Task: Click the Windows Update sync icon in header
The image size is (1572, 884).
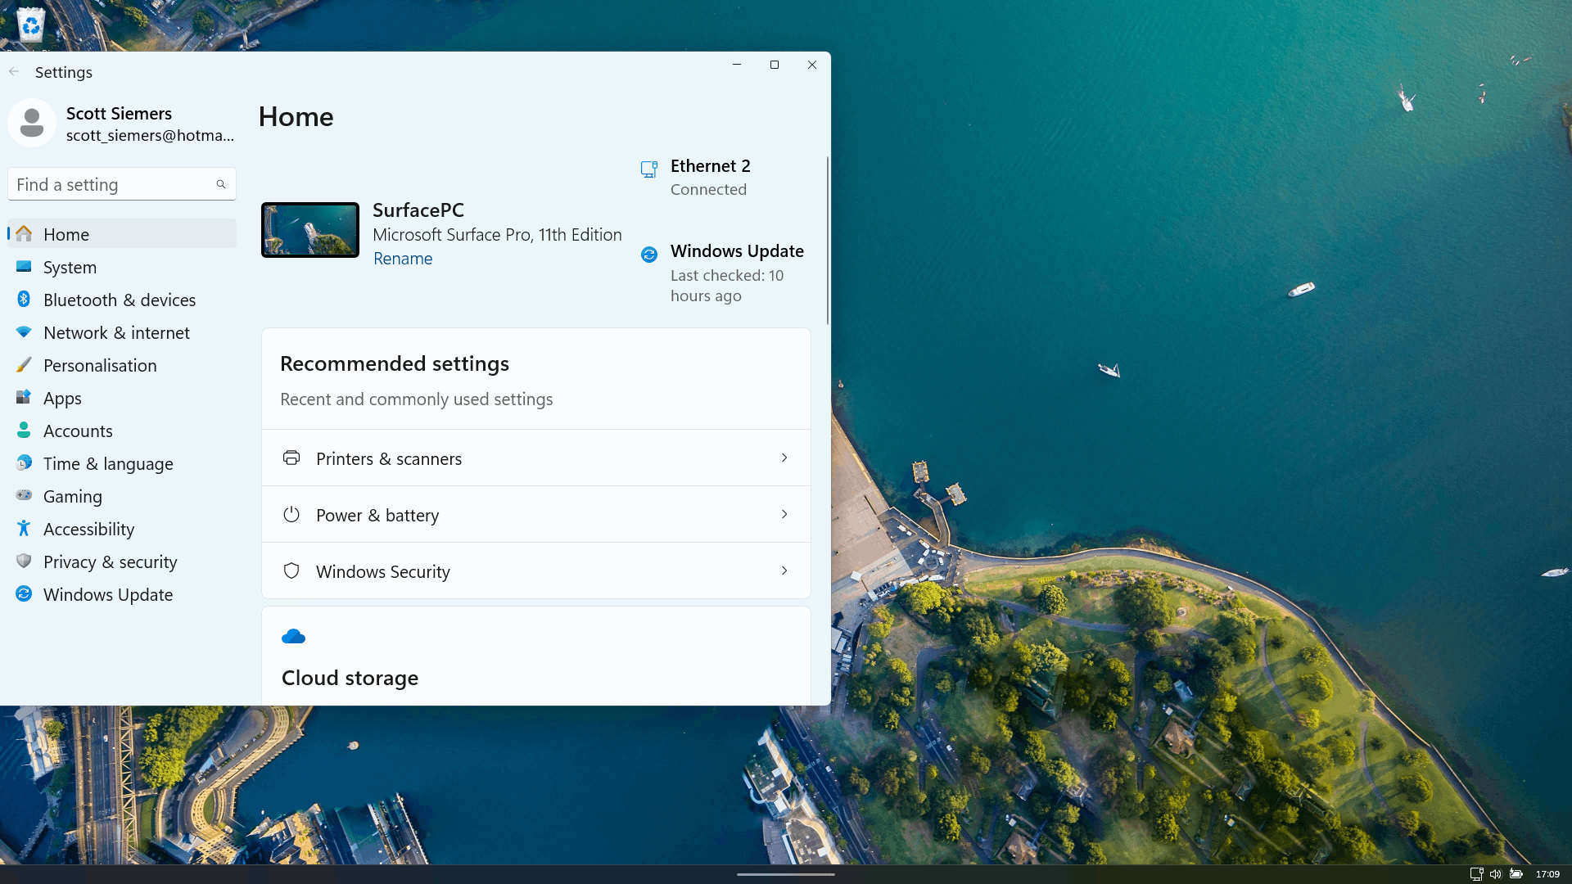Action: coord(649,255)
